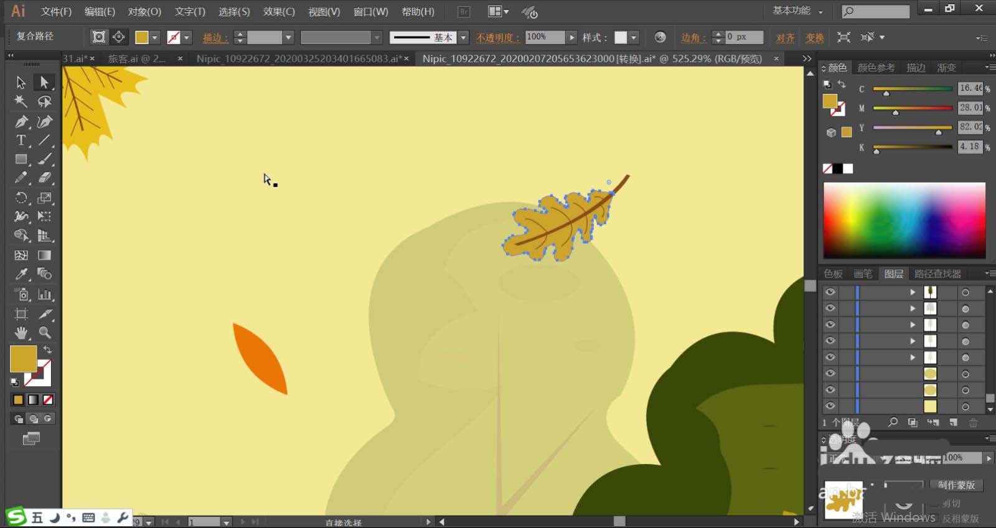Expand the first layer item triangle
The width and height of the screenshot is (996, 528).
pos(913,292)
